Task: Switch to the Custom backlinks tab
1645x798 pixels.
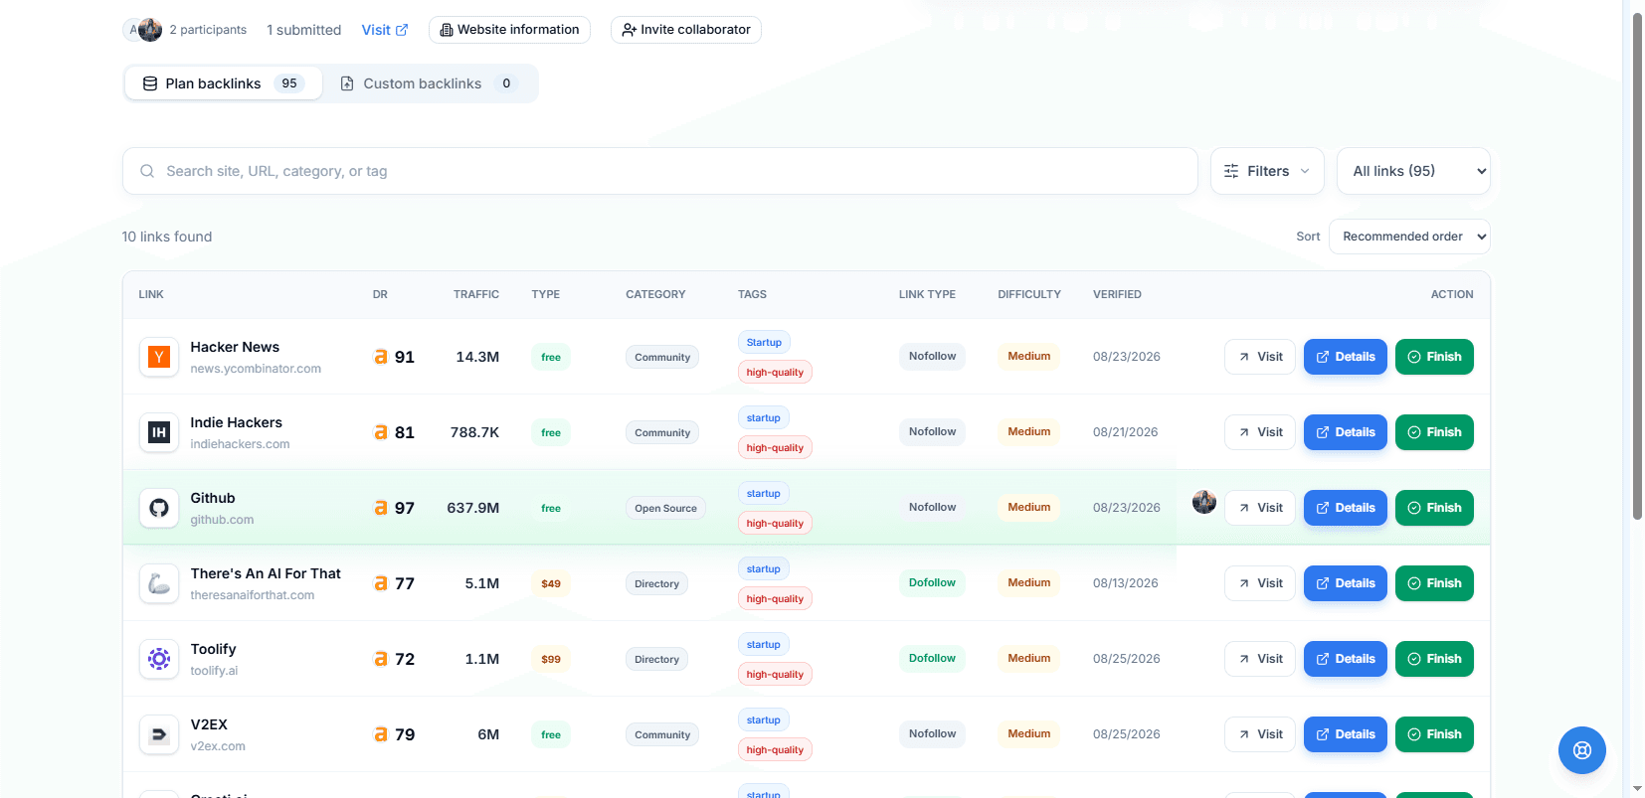Action: [x=430, y=83]
